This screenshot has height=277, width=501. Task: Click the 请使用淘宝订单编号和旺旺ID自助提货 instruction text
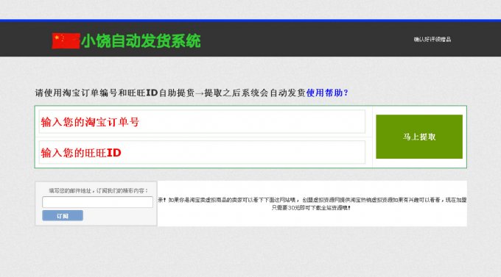click(x=115, y=93)
